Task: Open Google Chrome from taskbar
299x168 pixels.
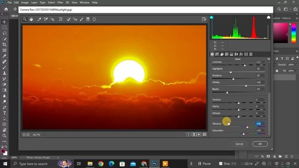Action: [101, 164]
